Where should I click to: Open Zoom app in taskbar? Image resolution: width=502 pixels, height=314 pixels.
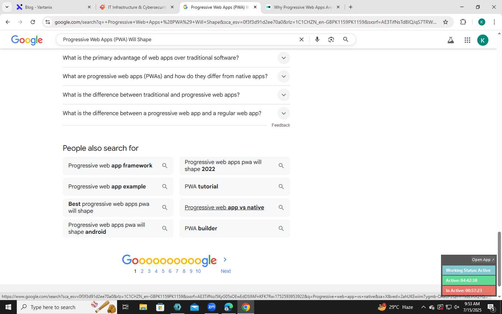pos(212,307)
